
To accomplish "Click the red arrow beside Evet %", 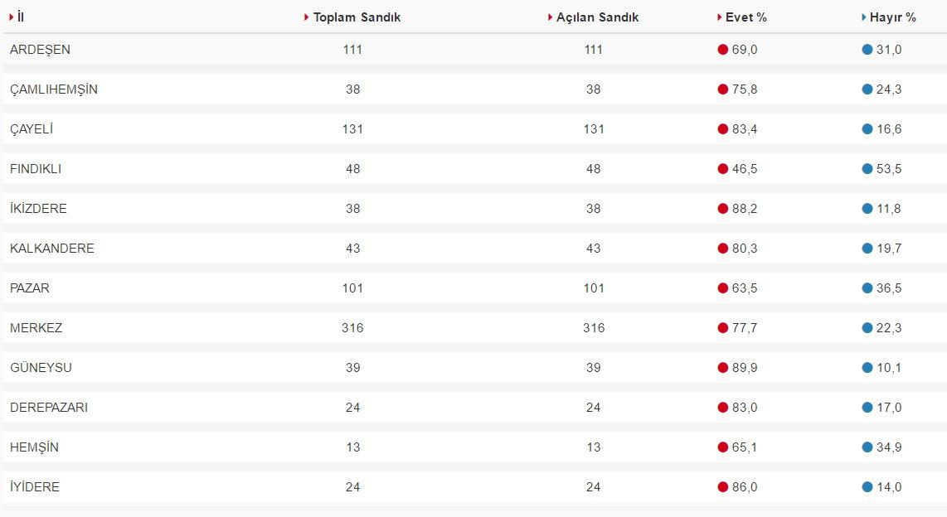I will [719, 17].
